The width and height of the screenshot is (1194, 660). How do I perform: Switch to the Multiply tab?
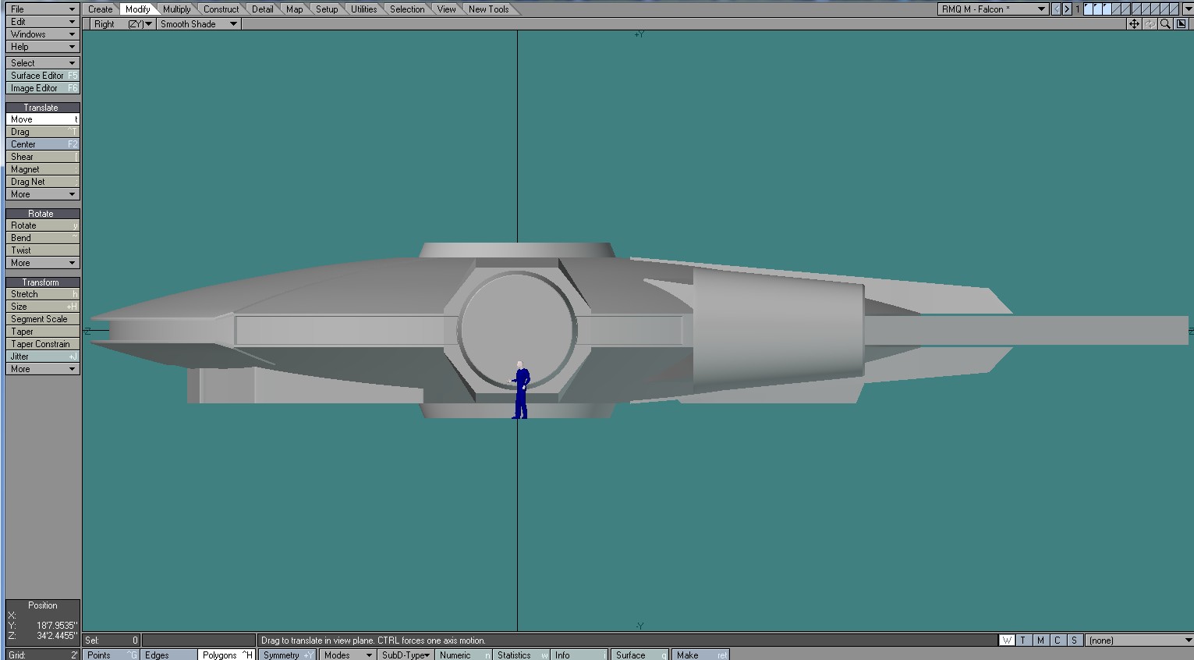coord(177,9)
